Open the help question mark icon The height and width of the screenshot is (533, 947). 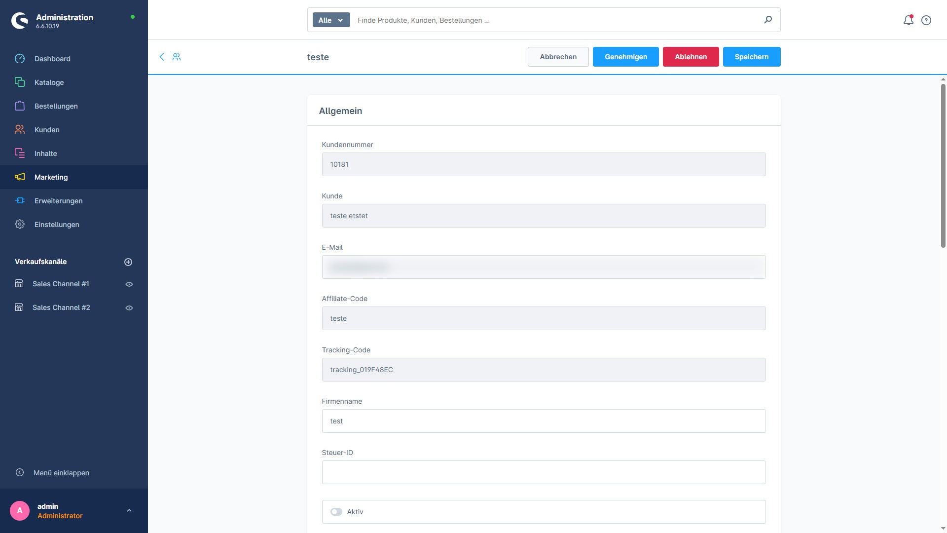pos(926,20)
